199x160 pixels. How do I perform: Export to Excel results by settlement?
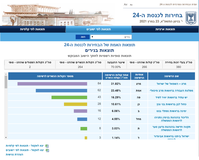[25, 150]
